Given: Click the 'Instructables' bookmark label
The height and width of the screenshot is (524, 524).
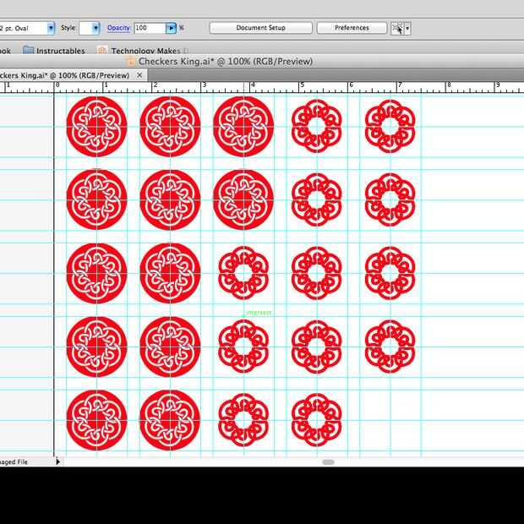Looking at the screenshot, I should coord(61,51).
